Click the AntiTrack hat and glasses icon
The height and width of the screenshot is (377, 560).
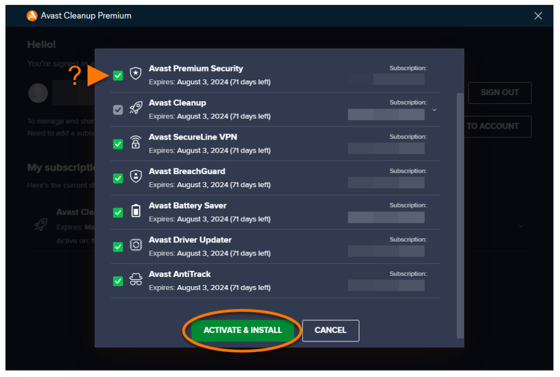(136, 279)
